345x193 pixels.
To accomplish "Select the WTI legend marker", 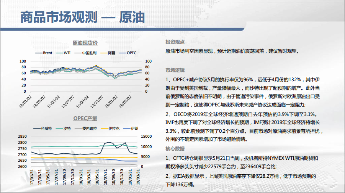I will tap(63, 53).
